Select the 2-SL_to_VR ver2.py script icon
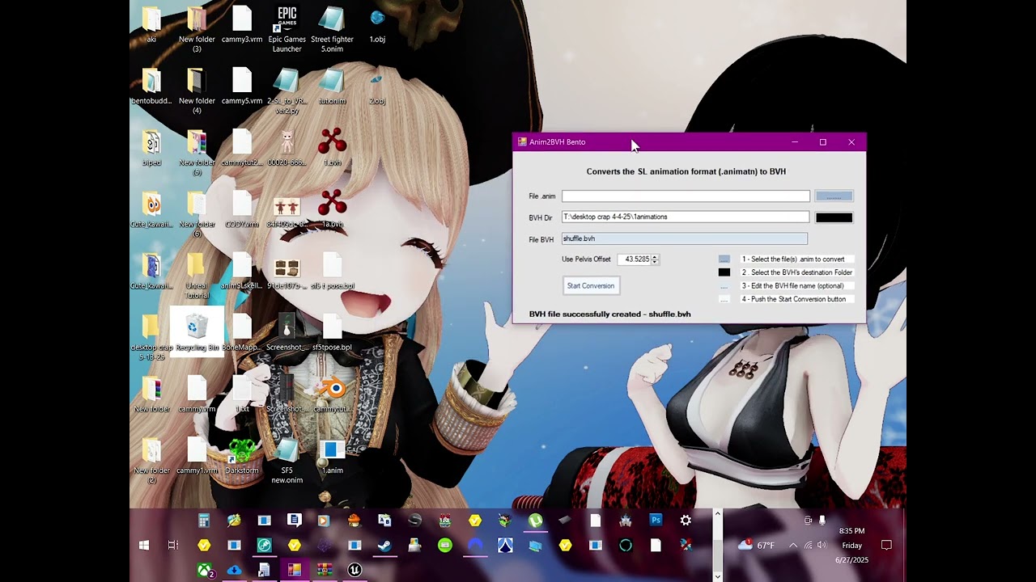Image resolution: width=1036 pixels, height=582 pixels. tap(287, 91)
